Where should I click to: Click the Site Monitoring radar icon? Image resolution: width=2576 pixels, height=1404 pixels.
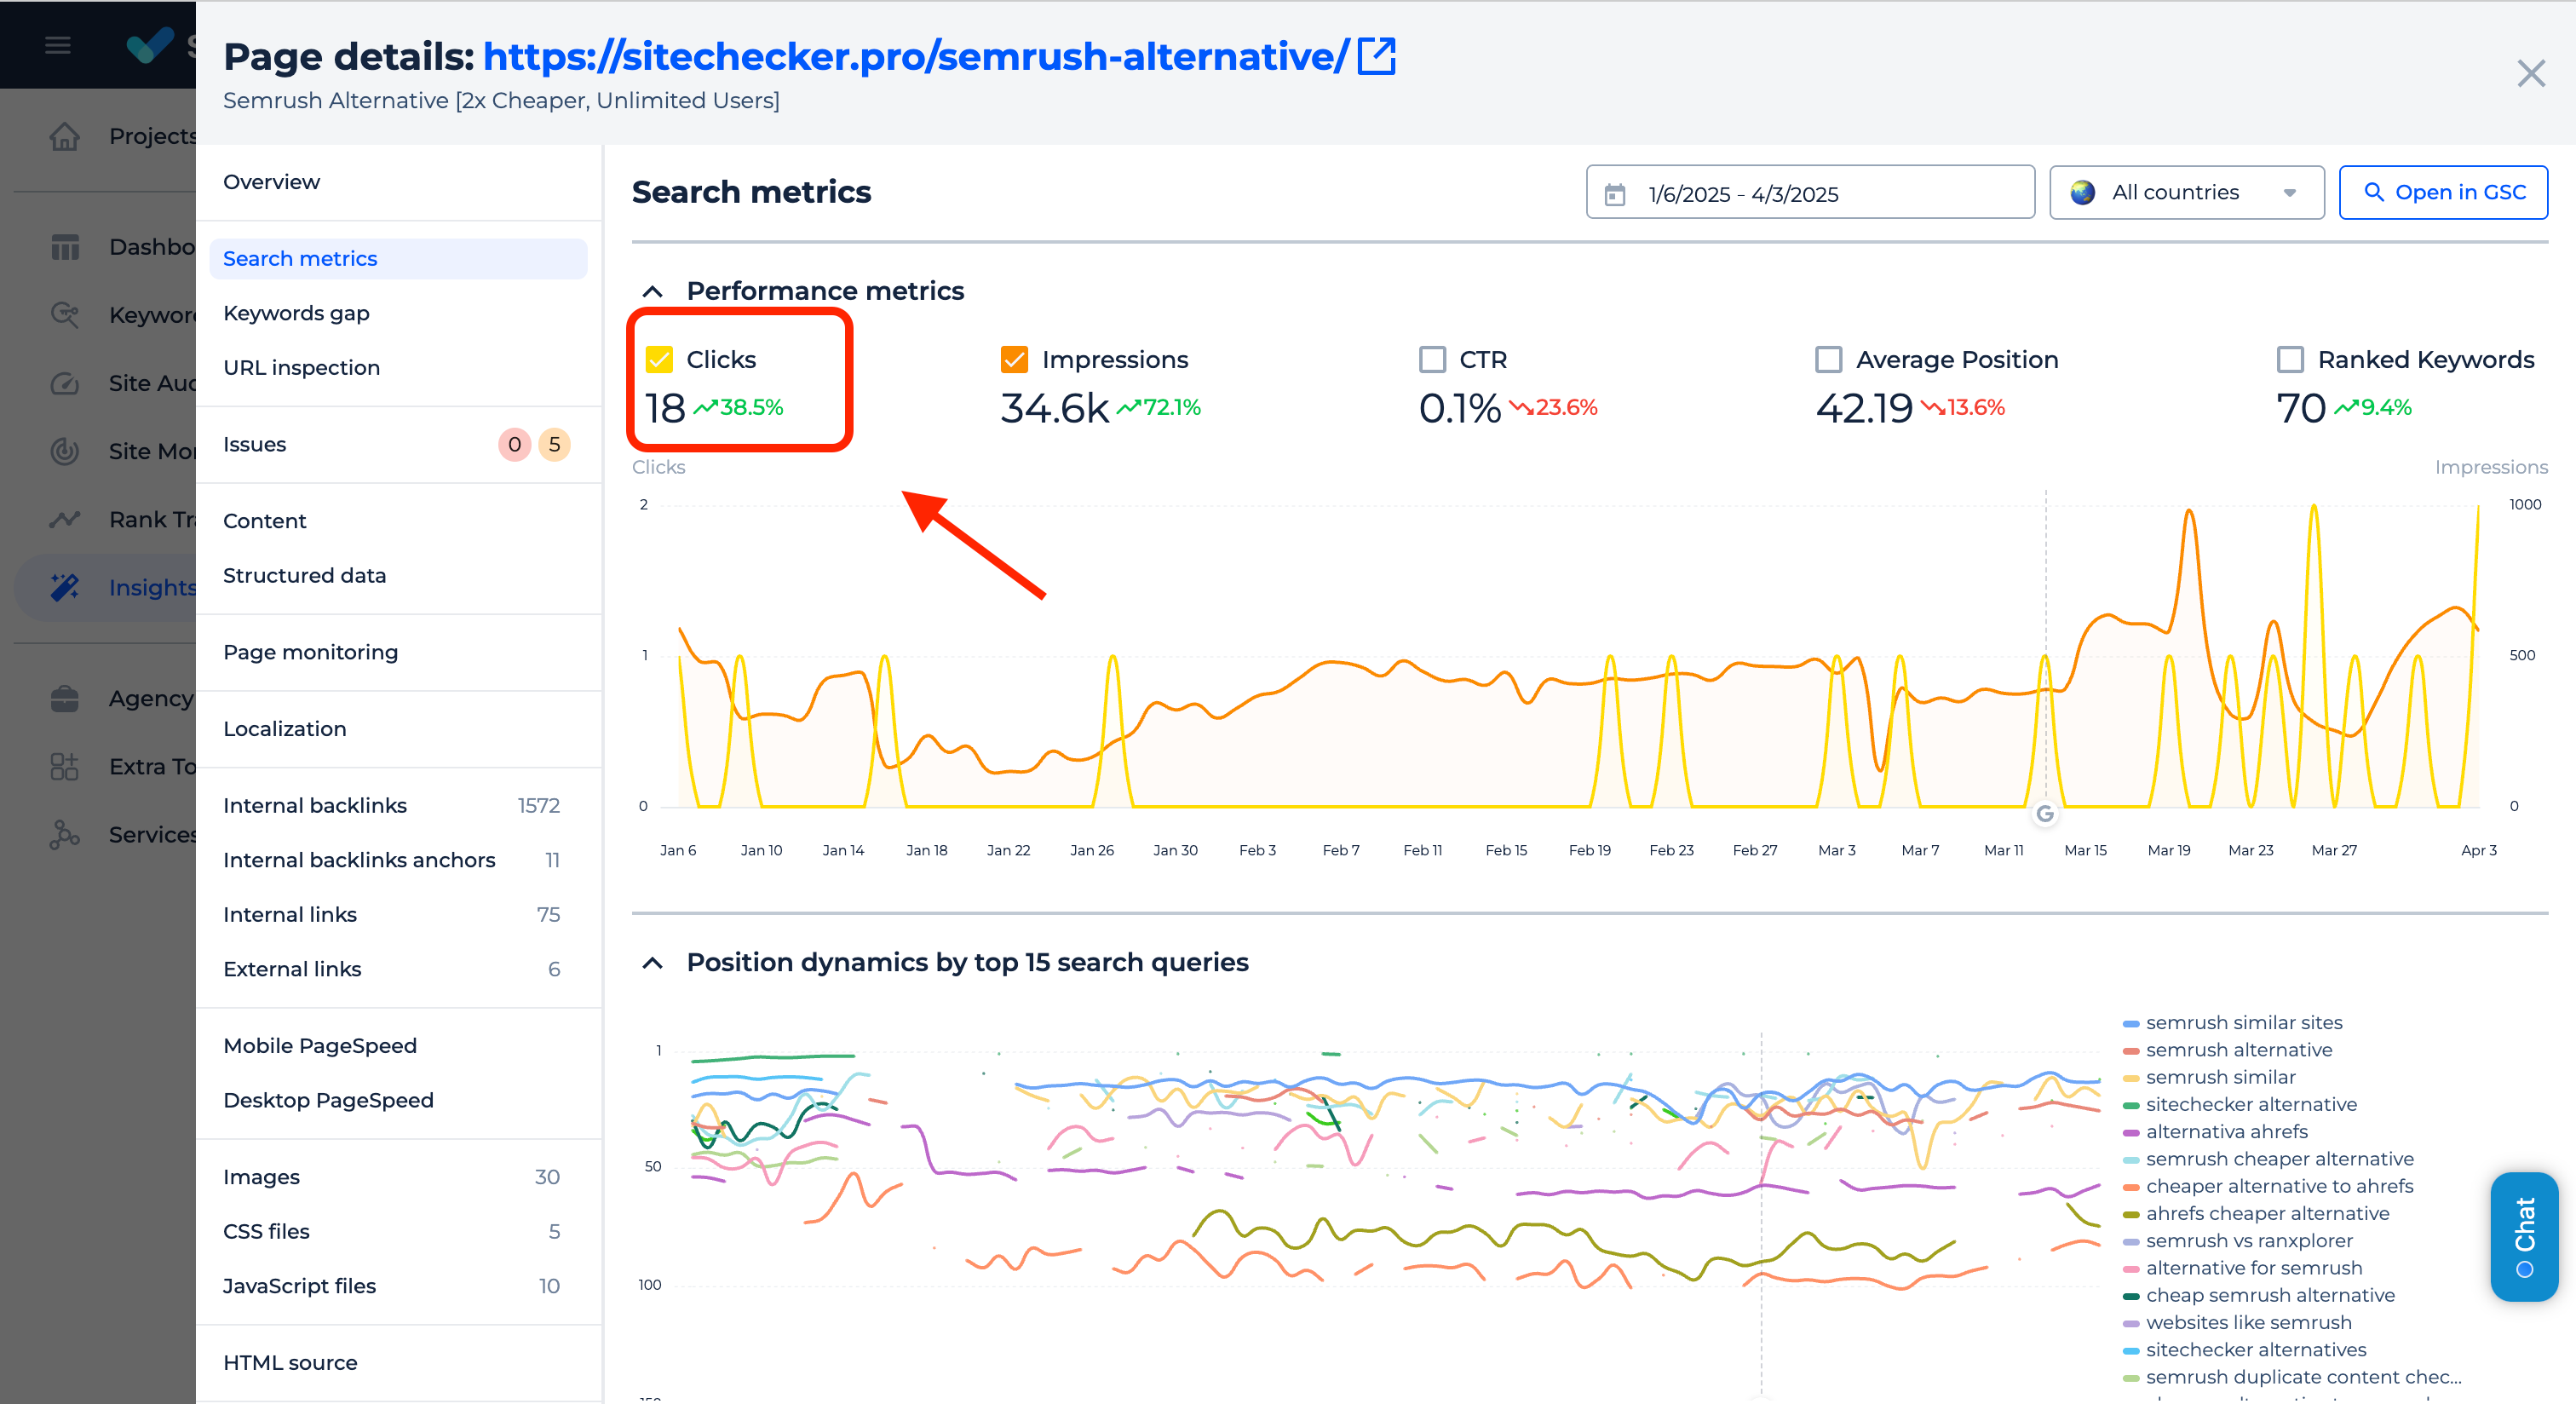65,451
